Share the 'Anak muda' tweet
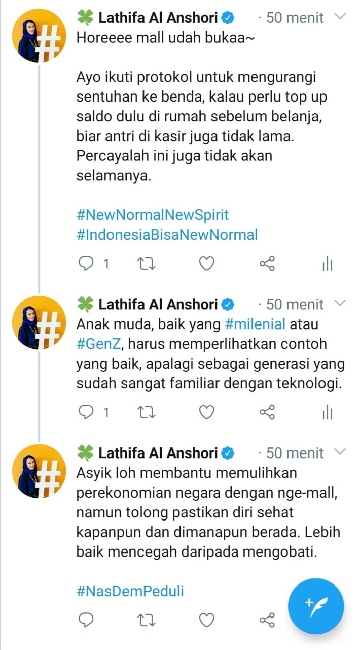This screenshot has width=360, height=650. (267, 413)
